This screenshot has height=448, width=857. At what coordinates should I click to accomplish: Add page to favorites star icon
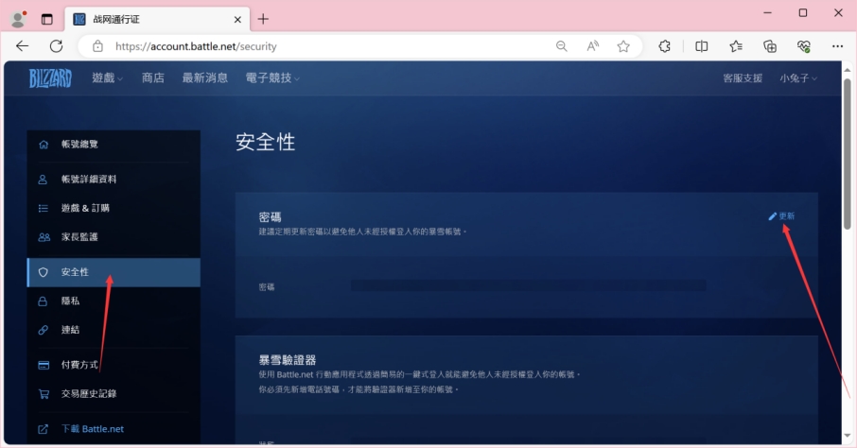click(623, 46)
